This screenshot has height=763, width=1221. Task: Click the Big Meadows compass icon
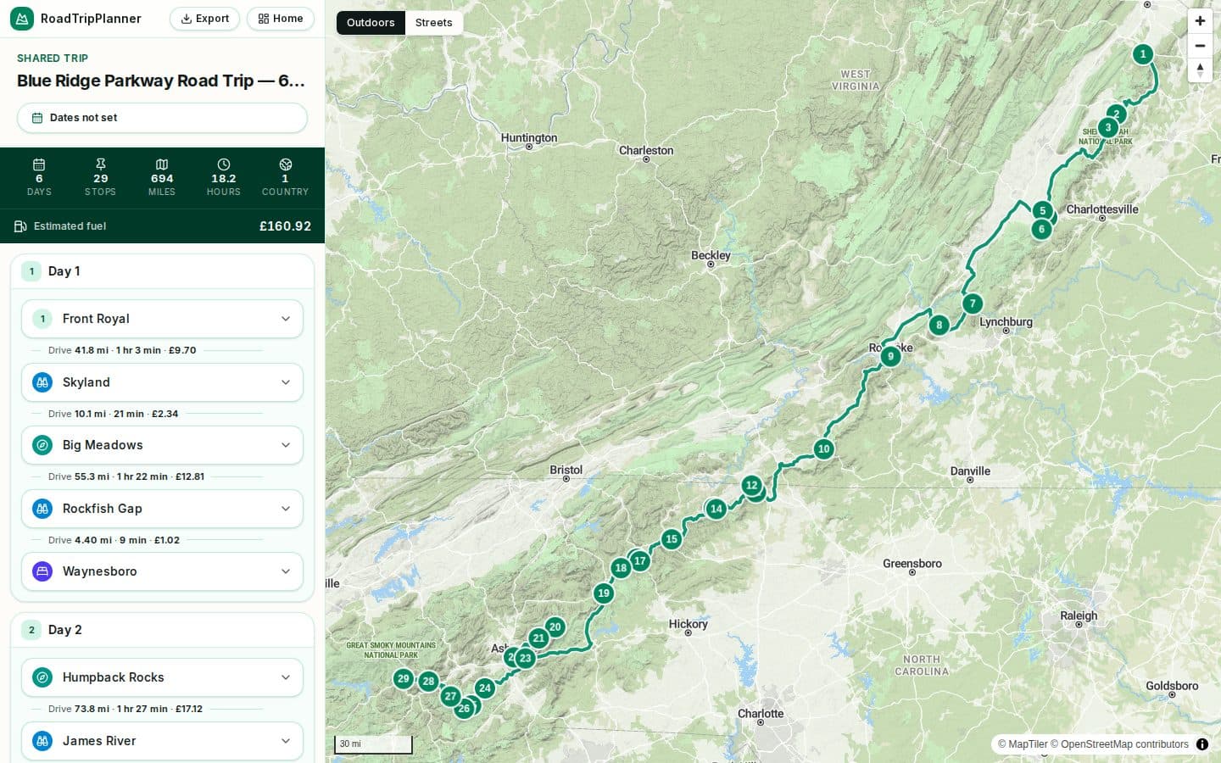point(42,445)
